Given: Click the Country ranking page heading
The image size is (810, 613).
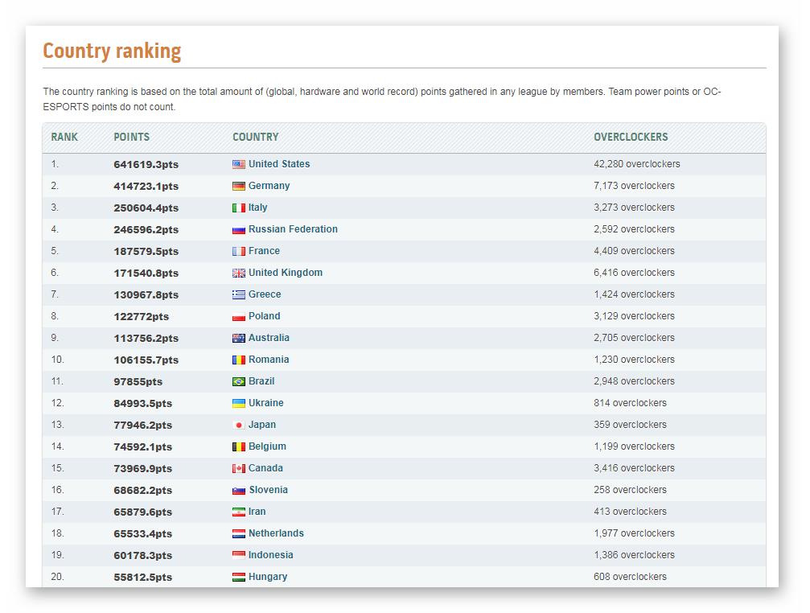Looking at the screenshot, I should [112, 51].
